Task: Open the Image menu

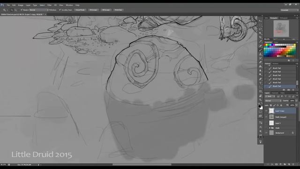Action: pyautogui.click(x=21, y=5)
